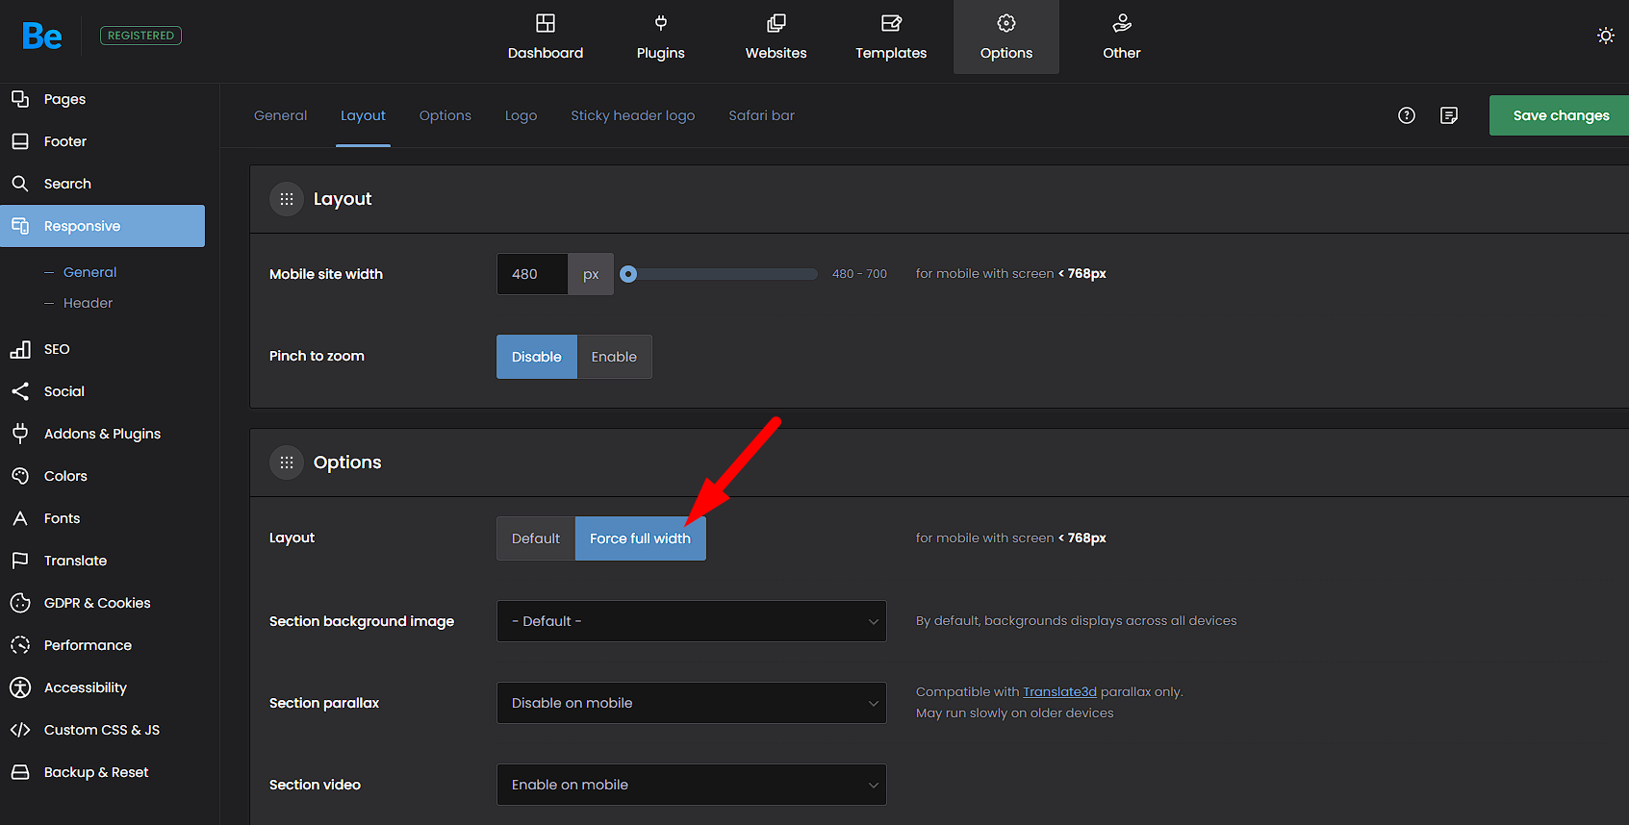Click the Accessibility person icon
The image size is (1629, 825).
[x=20, y=687]
